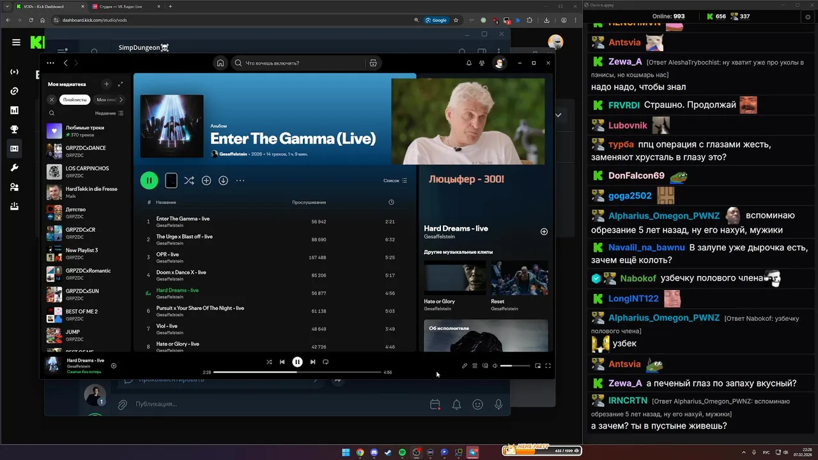Viewport: 818px width, 460px height.
Task: Expand the library panel with the expand icon
Action: pyautogui.click(x=120, y=84)
